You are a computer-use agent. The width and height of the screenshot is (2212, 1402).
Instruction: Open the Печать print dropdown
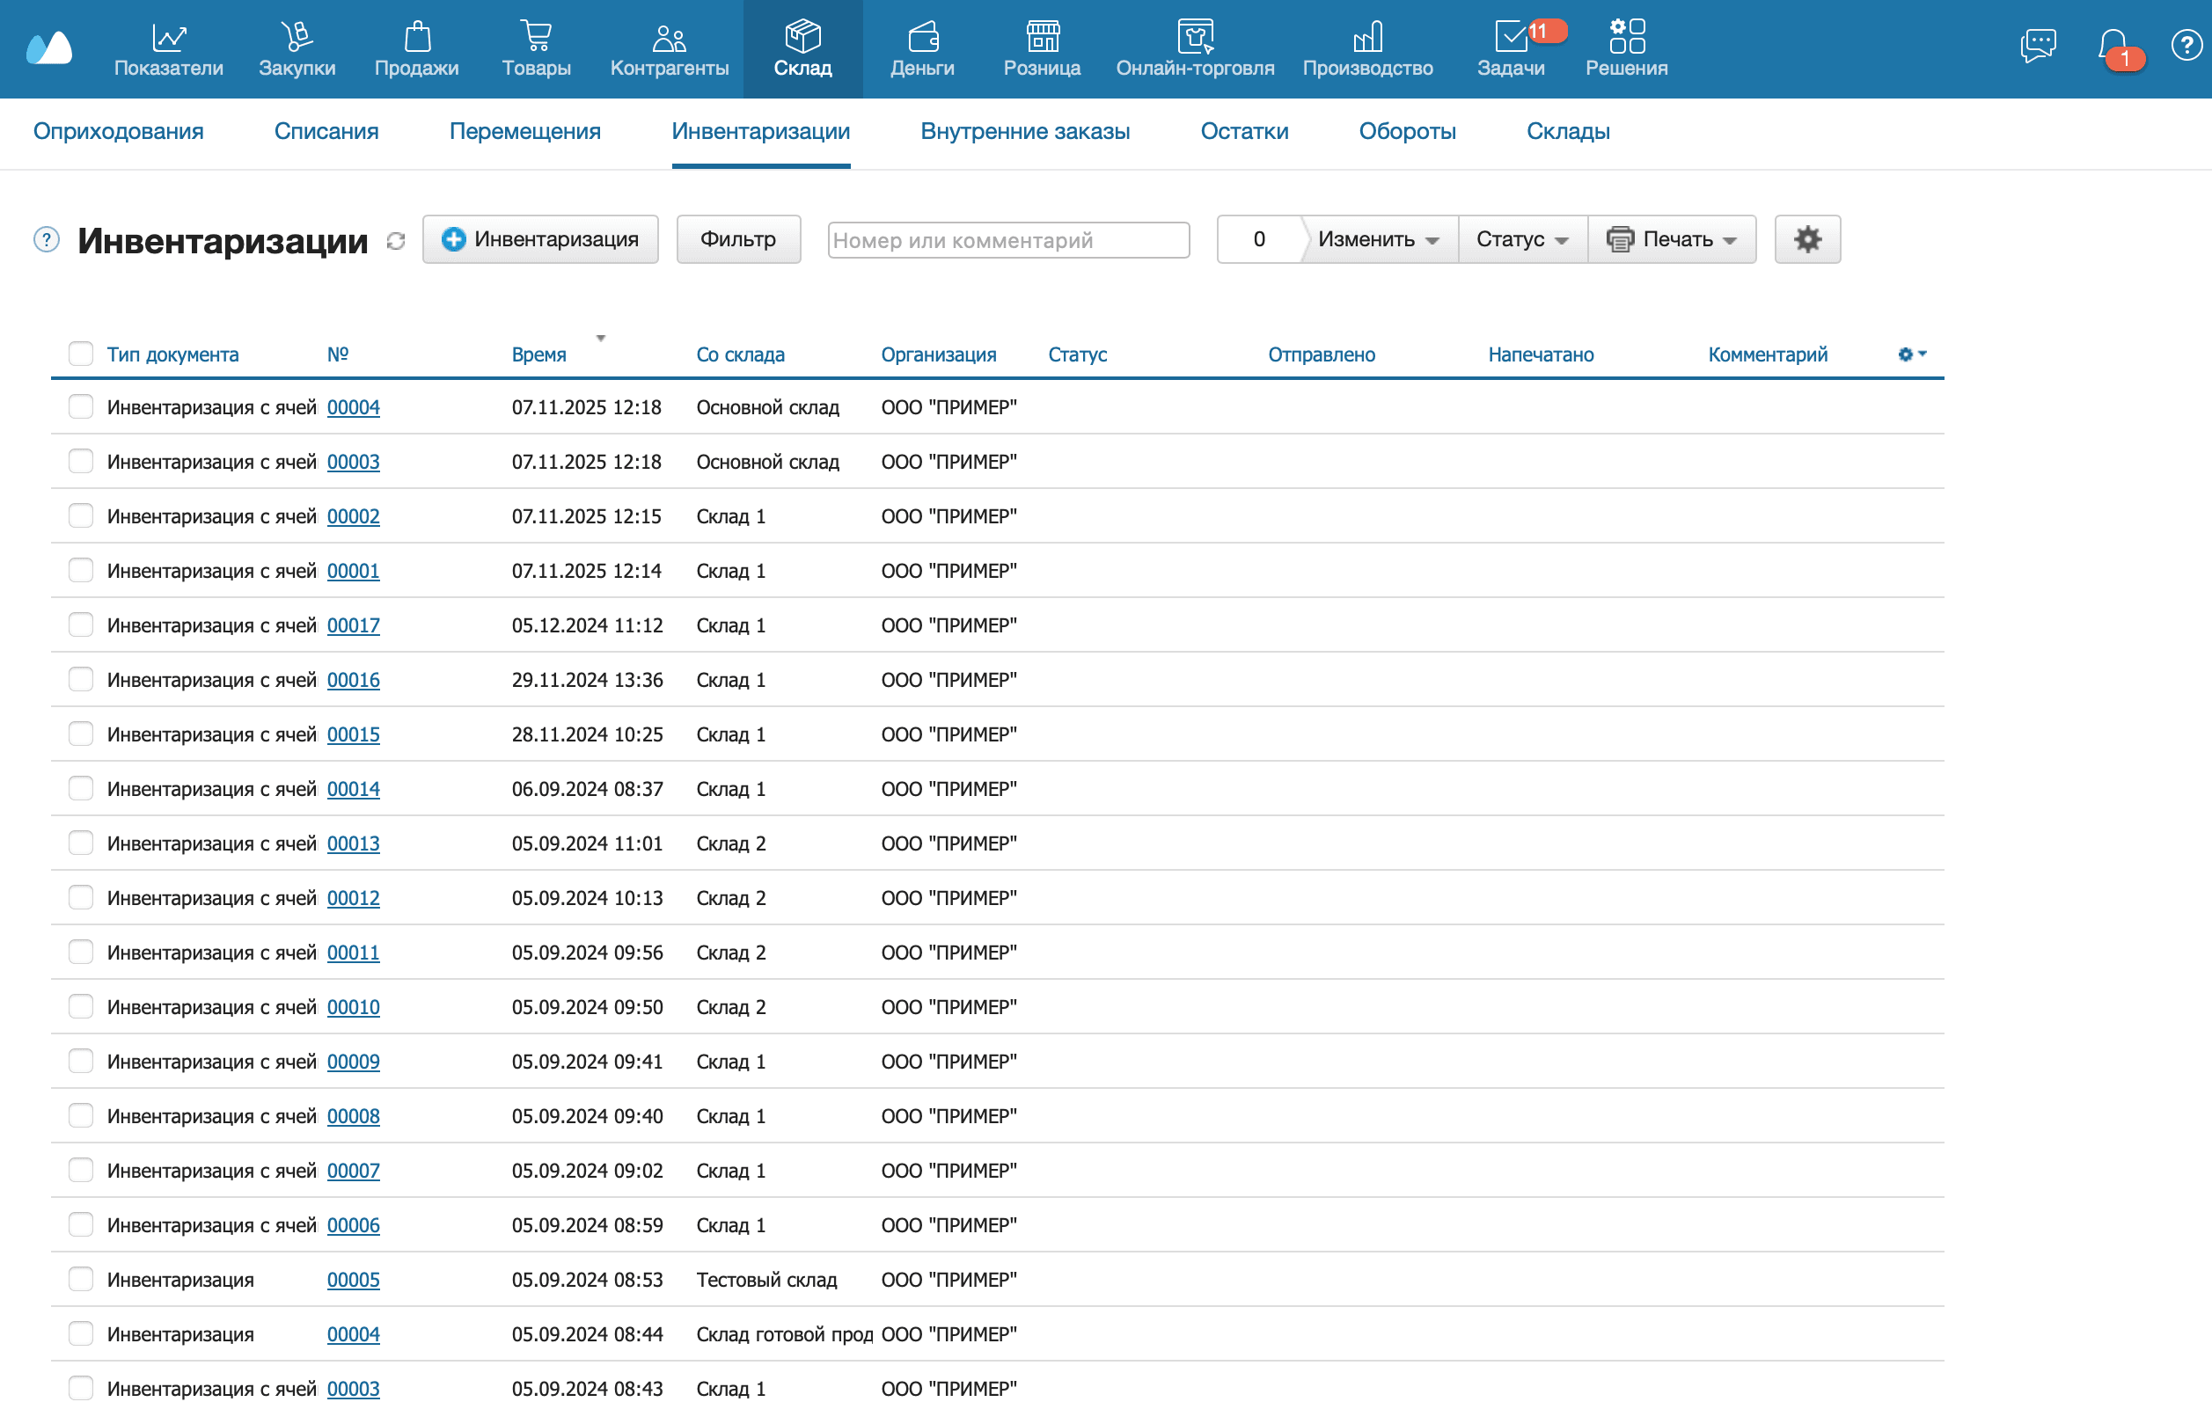point(1672,238)
